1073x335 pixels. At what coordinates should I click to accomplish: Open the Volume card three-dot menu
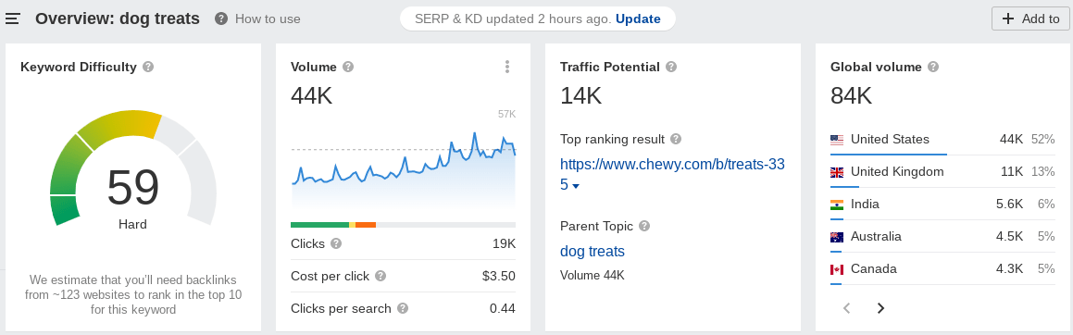click(x=507, y=67)
